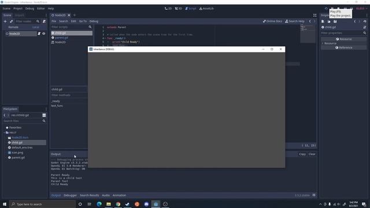The height and width of the screenshot is (208, 370).
Task: Close the Node2D scene tab
Action: [x=69, y=15]
